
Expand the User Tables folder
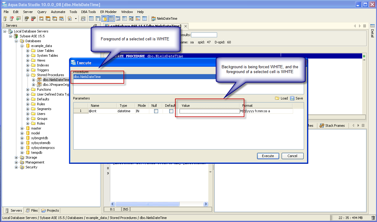click(x=28, y=51)
